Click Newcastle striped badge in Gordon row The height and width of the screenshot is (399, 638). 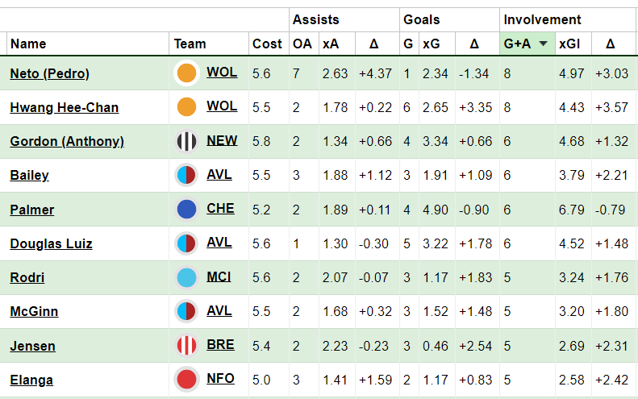[186, 142]
